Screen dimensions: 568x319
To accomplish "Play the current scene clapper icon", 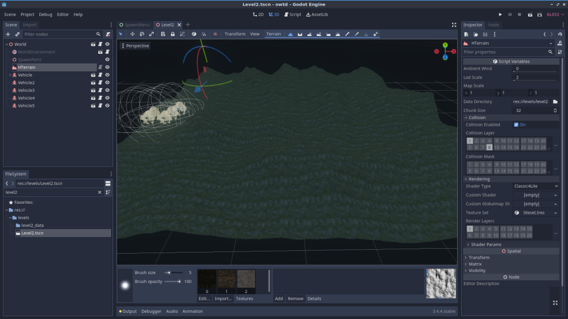I will coord(530,14).
